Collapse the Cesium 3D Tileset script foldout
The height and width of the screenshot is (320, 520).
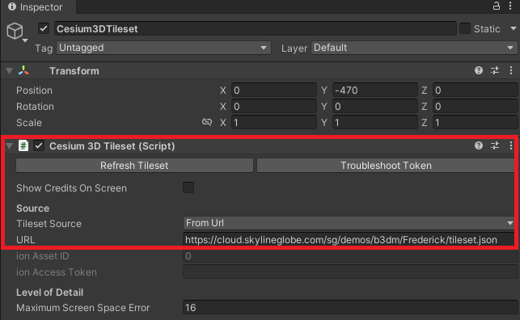[x=9, y=145]
